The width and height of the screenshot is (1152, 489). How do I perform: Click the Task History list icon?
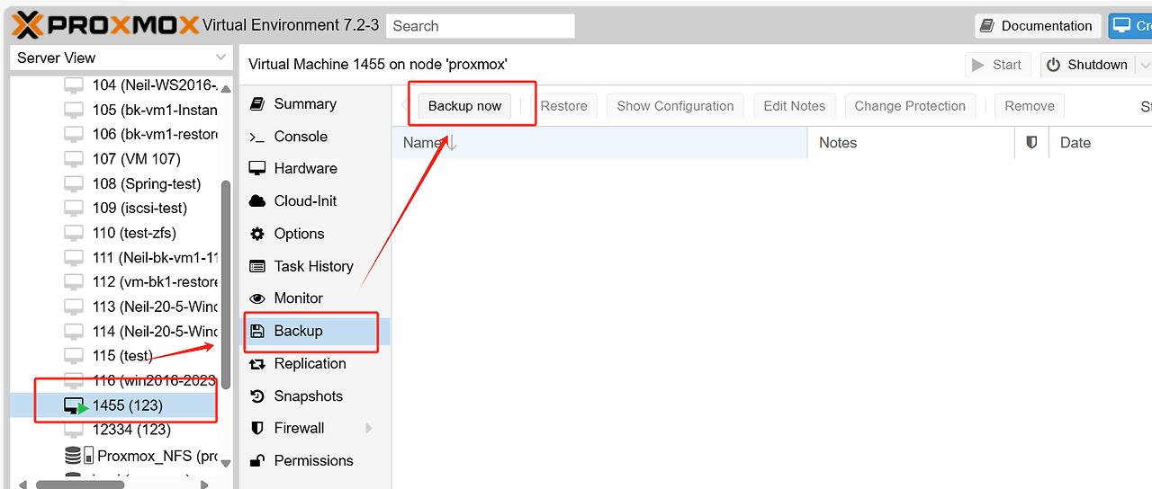point(257,266)
